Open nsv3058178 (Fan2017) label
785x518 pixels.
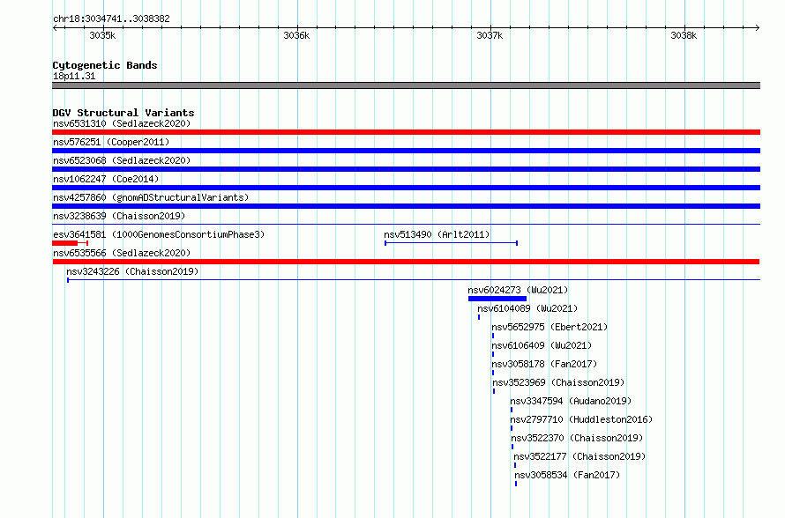coord(544,364)
